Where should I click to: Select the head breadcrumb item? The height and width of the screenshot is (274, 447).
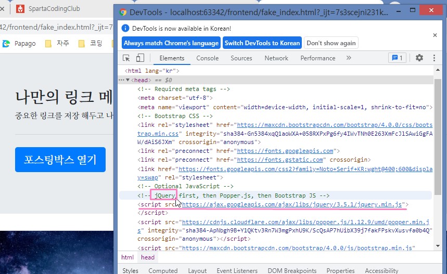(148, 257)
